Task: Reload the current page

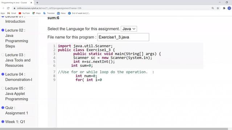Action: click(x=8, y=8)
